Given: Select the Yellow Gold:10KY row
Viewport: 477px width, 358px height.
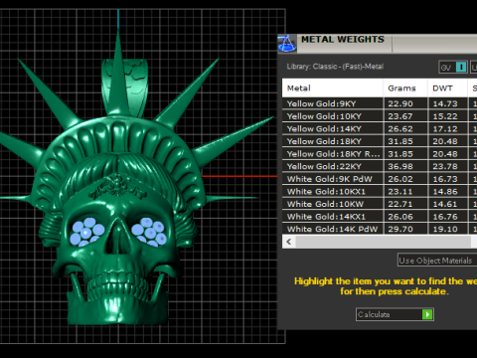Looking at the screenshot, I should 380,116.
